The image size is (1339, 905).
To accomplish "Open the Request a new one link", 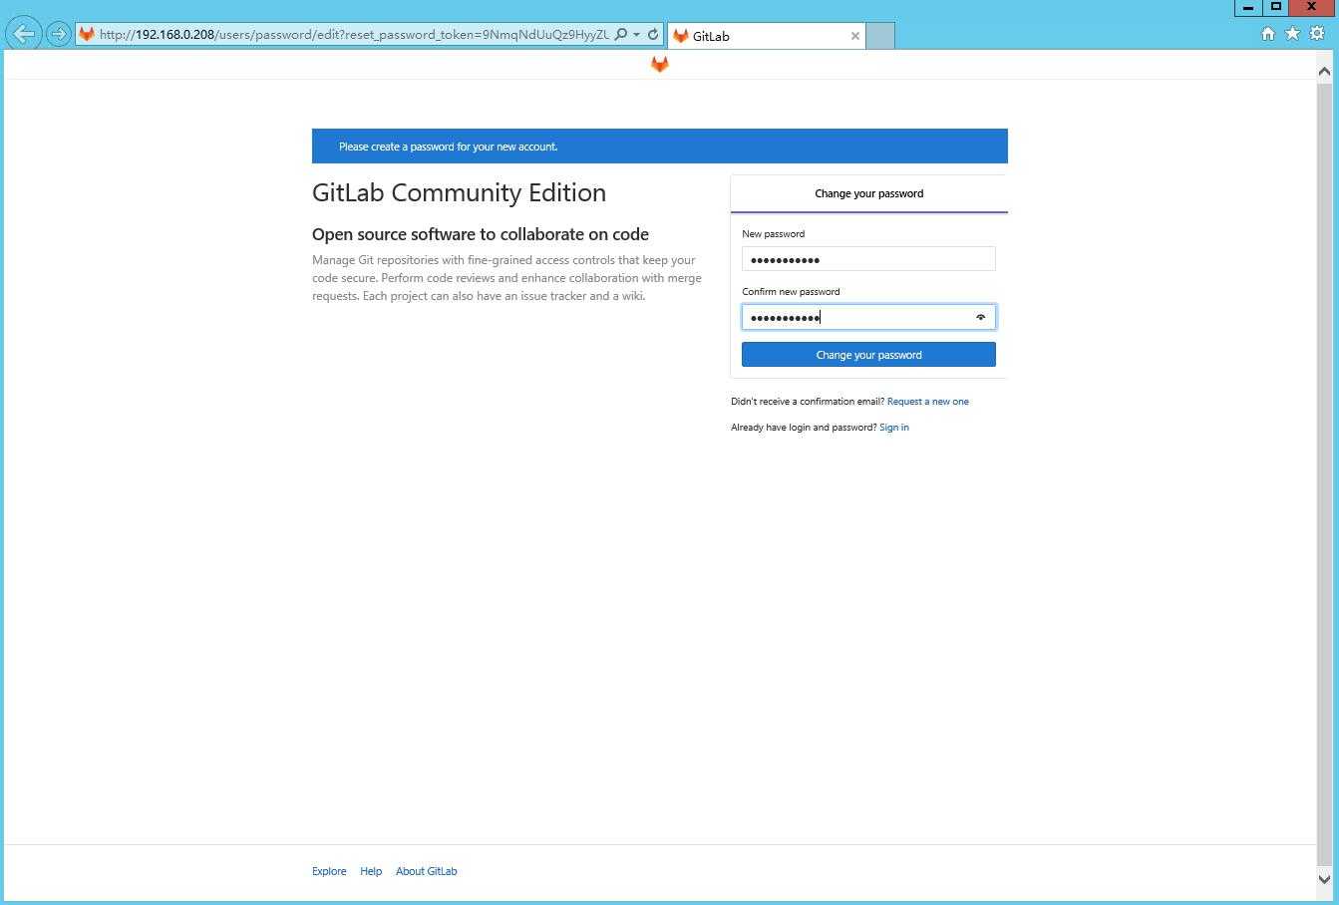I will pos(928,402).
